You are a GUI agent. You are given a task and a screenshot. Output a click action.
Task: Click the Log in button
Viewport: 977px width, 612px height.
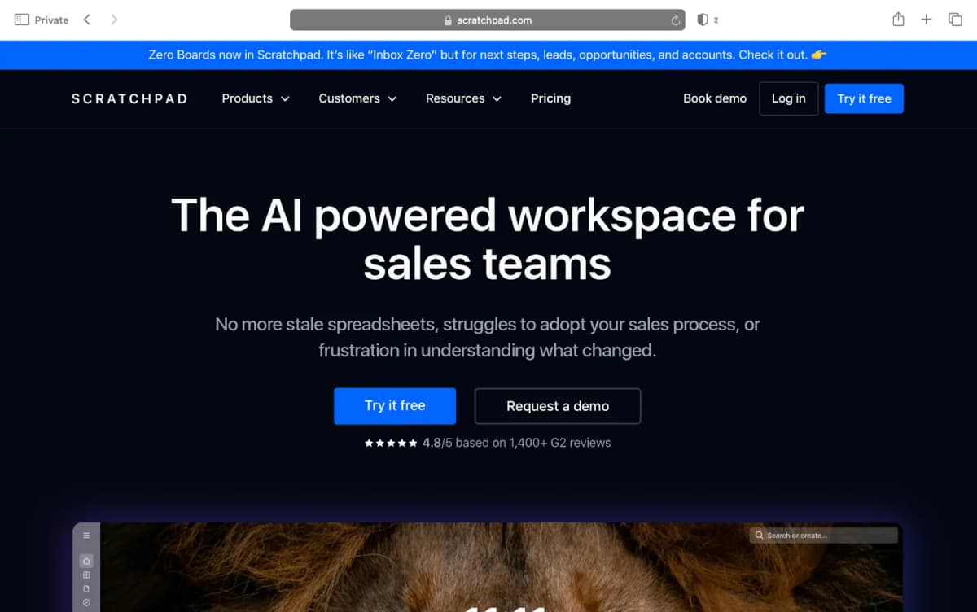tap(789, 98)
